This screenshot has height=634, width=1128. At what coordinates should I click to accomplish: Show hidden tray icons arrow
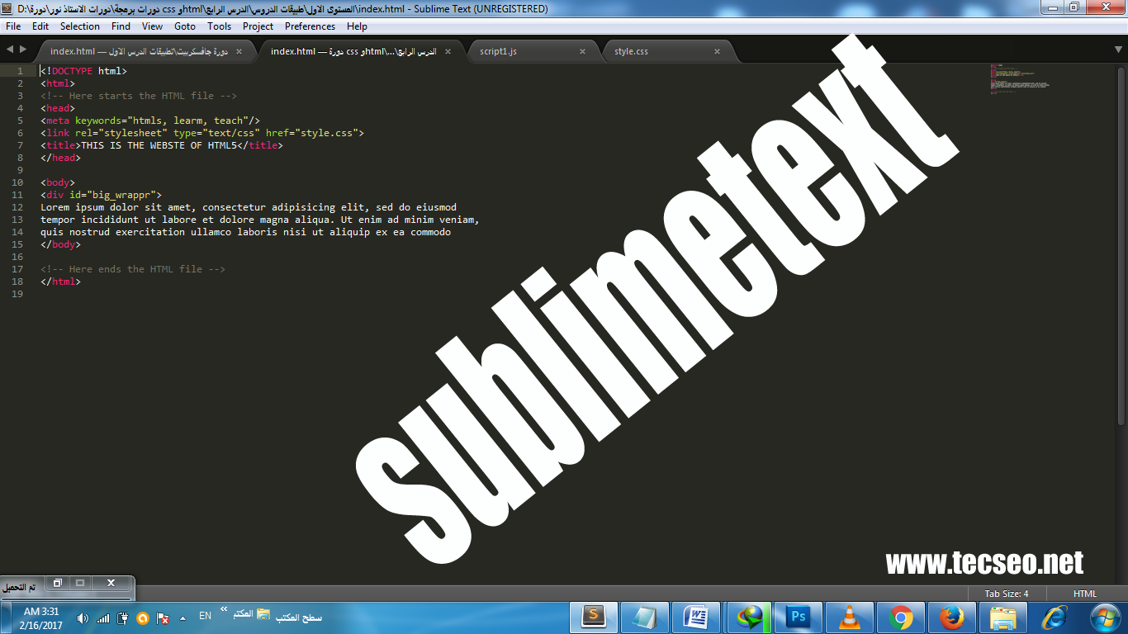coord(182,618)
